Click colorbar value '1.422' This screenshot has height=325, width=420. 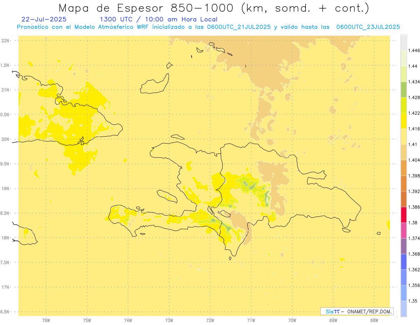coord(414,113)
